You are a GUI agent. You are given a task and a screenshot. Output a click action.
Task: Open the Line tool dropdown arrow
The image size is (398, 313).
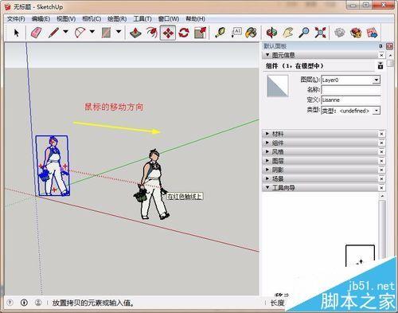pos(65,32)
